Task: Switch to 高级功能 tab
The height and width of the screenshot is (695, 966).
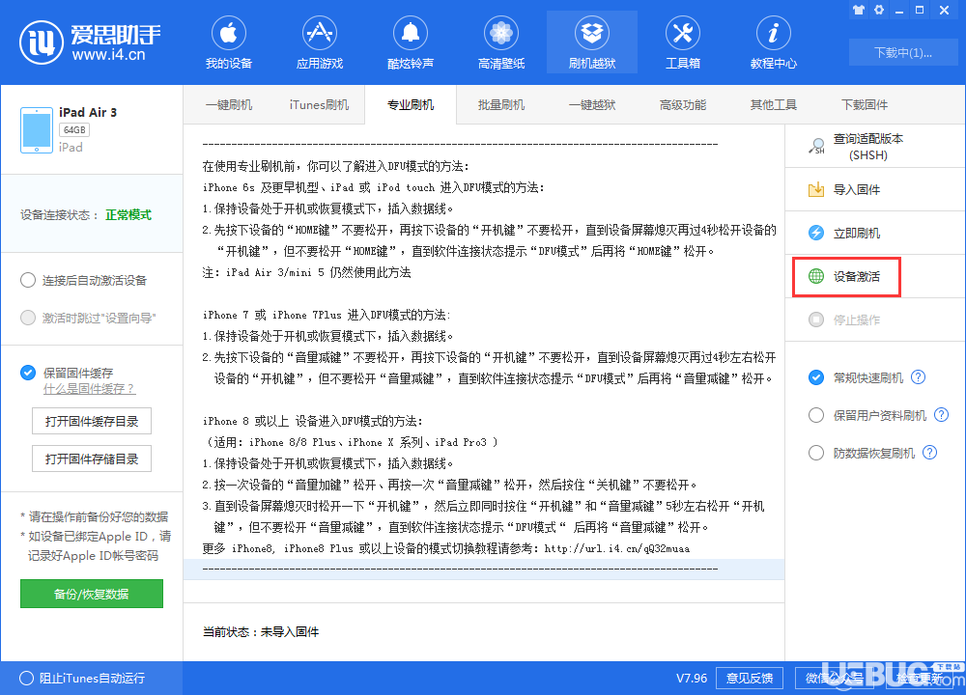Action: [683, 104]
